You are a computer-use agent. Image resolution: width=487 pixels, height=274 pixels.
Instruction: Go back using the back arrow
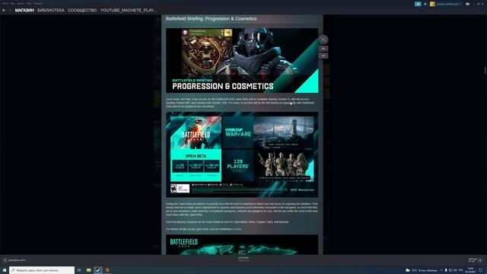[x=4, y=10]
